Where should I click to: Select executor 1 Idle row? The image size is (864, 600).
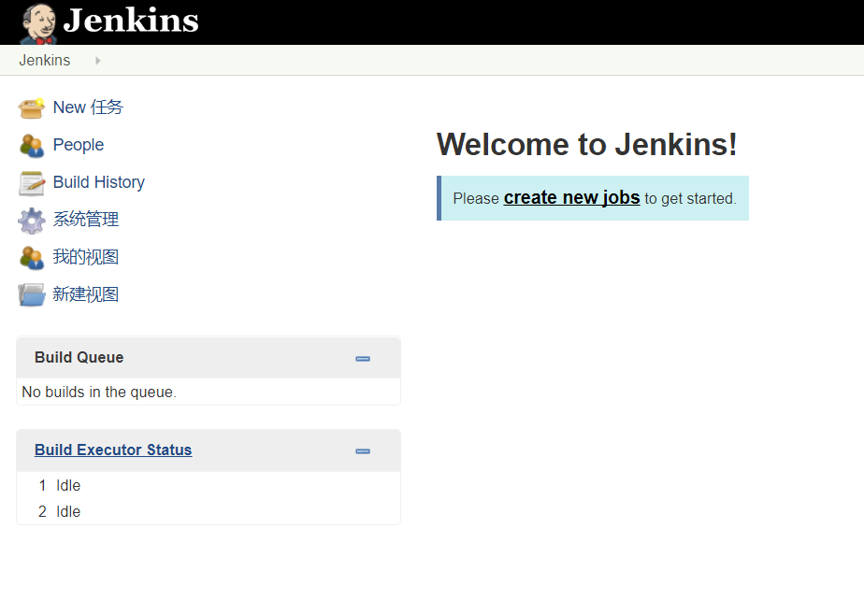[x=209, y=485]
